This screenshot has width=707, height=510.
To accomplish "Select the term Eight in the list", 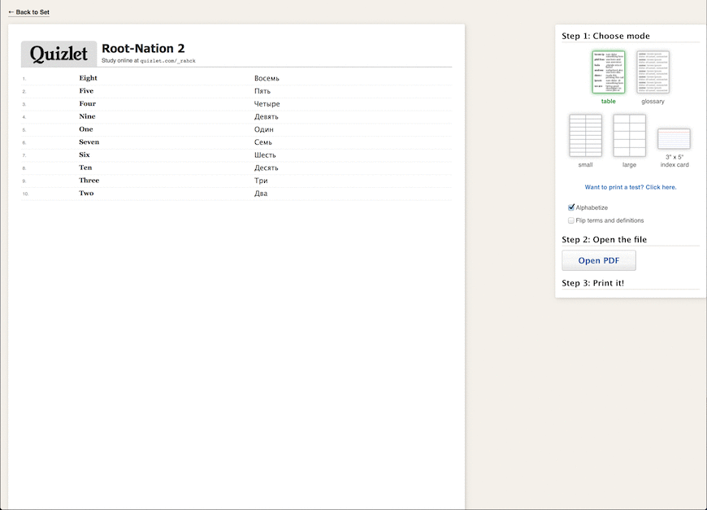I will pyautogui.click(x=88, y=77).
